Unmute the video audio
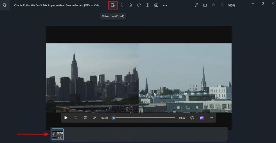 point(95,118)
